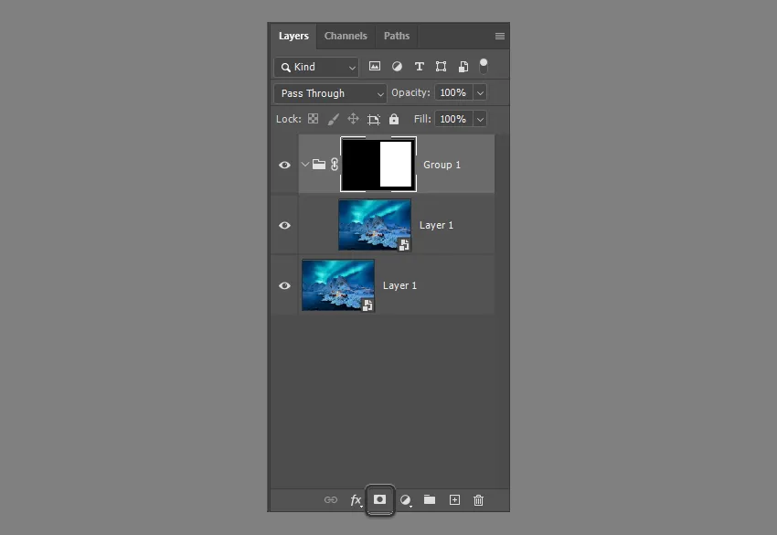Viewport: 777px width, 535px height.
Task: Lock transparent pixels icon
Action: [313, 119]
